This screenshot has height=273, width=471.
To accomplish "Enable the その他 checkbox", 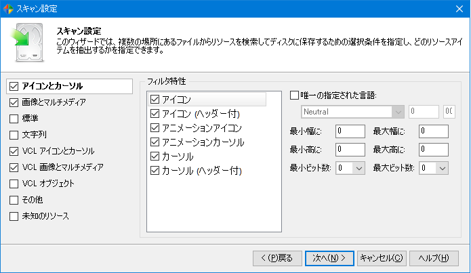I will click(x=14, y=200).
